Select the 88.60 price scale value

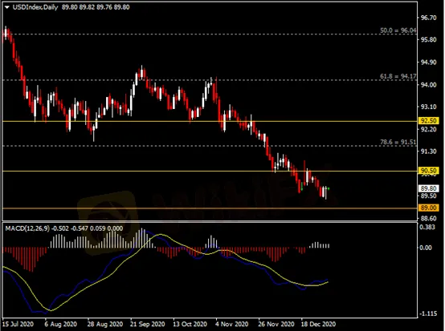point(429,218)
